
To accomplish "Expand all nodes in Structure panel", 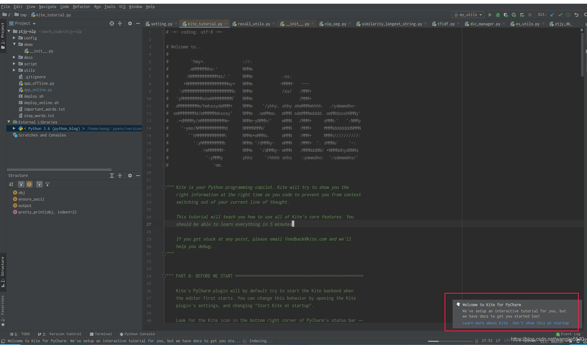I will 112,176.
